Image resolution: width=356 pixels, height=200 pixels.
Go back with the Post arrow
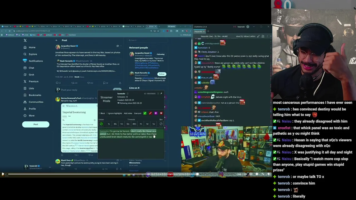(x=56, y=40)
